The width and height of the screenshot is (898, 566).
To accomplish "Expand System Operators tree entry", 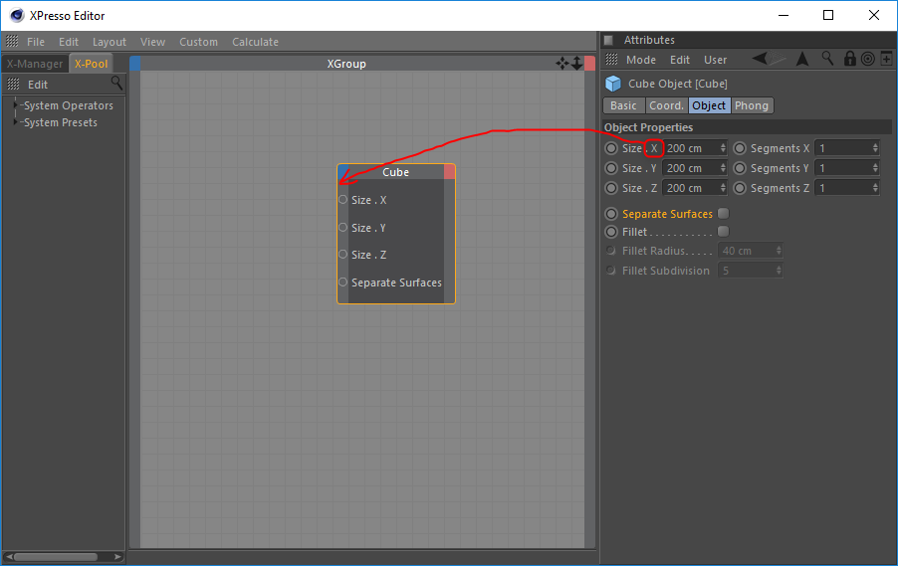I will pyautogui.click(x=16, y=105).
